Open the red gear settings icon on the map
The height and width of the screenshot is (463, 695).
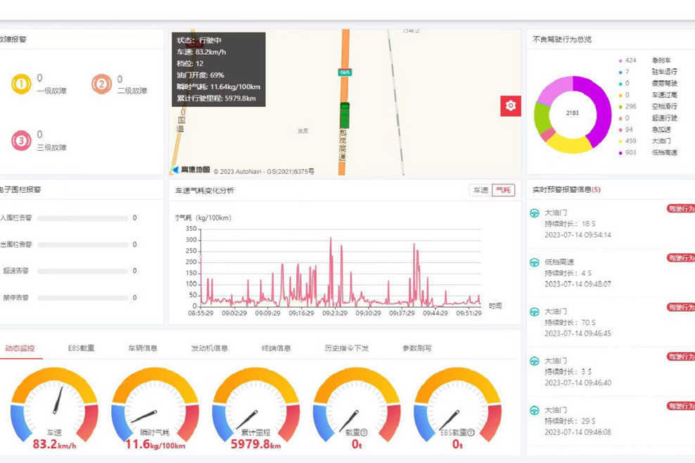[x=509, y=106]
